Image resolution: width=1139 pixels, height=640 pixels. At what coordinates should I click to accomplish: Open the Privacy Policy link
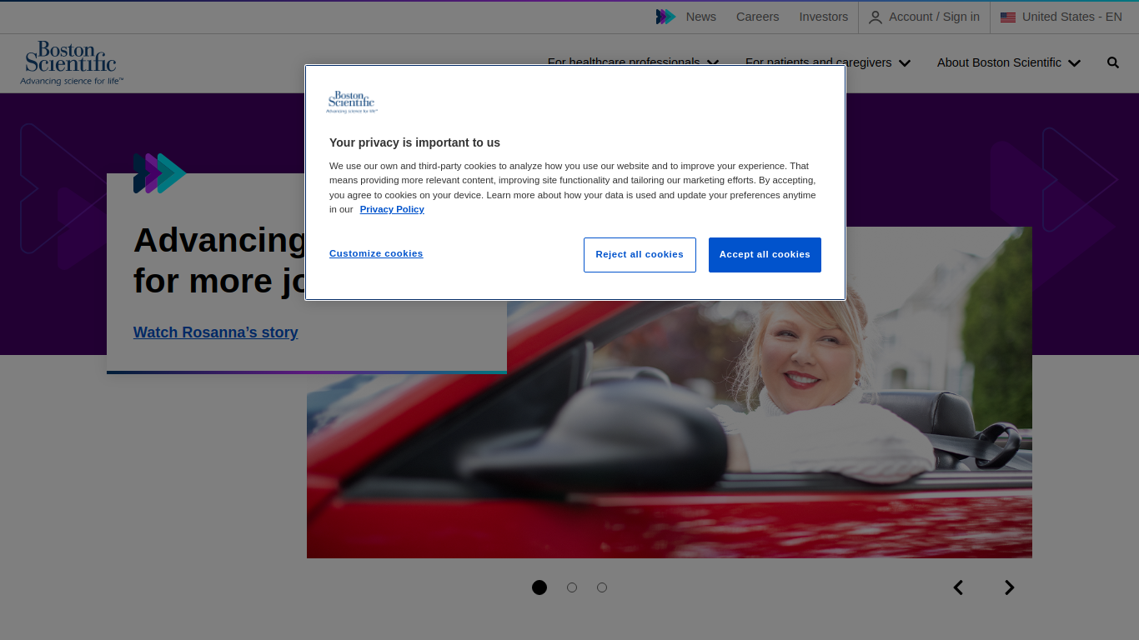pos(392,209)
